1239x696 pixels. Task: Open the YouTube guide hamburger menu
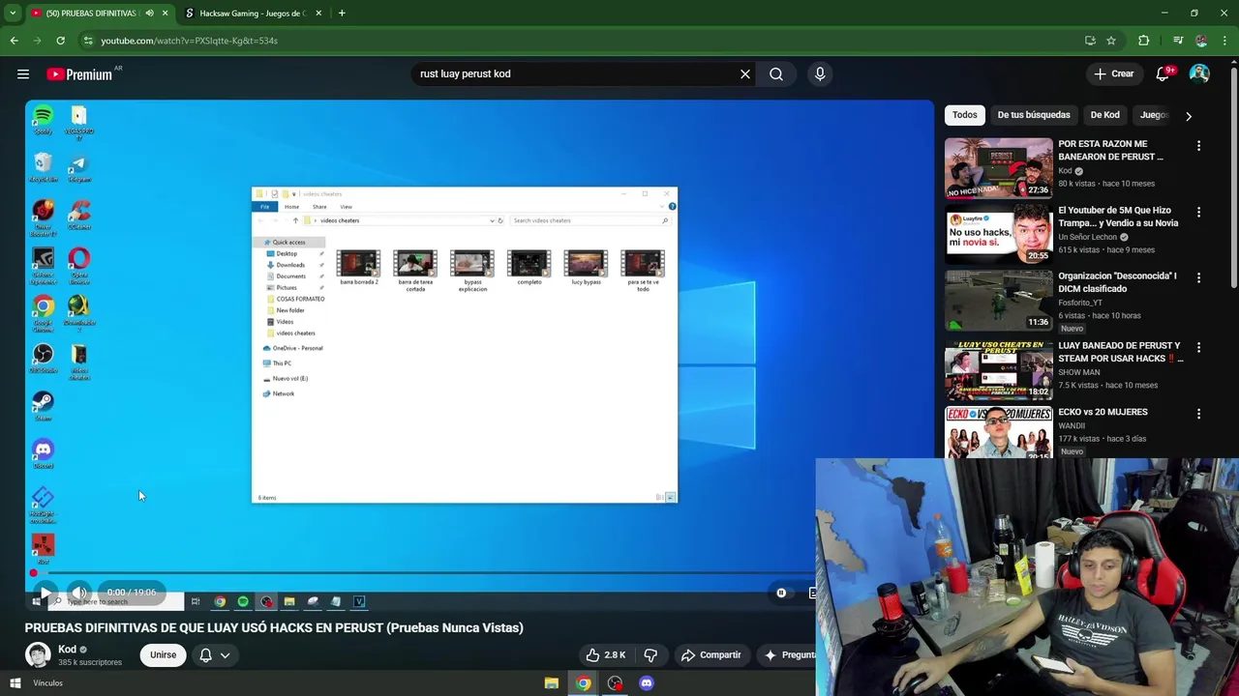(23, 73)
